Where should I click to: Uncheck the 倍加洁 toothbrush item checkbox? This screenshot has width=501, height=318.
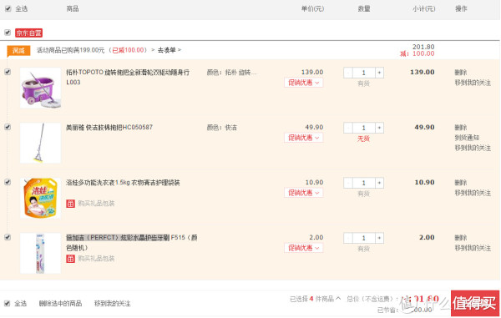[8, 237]
